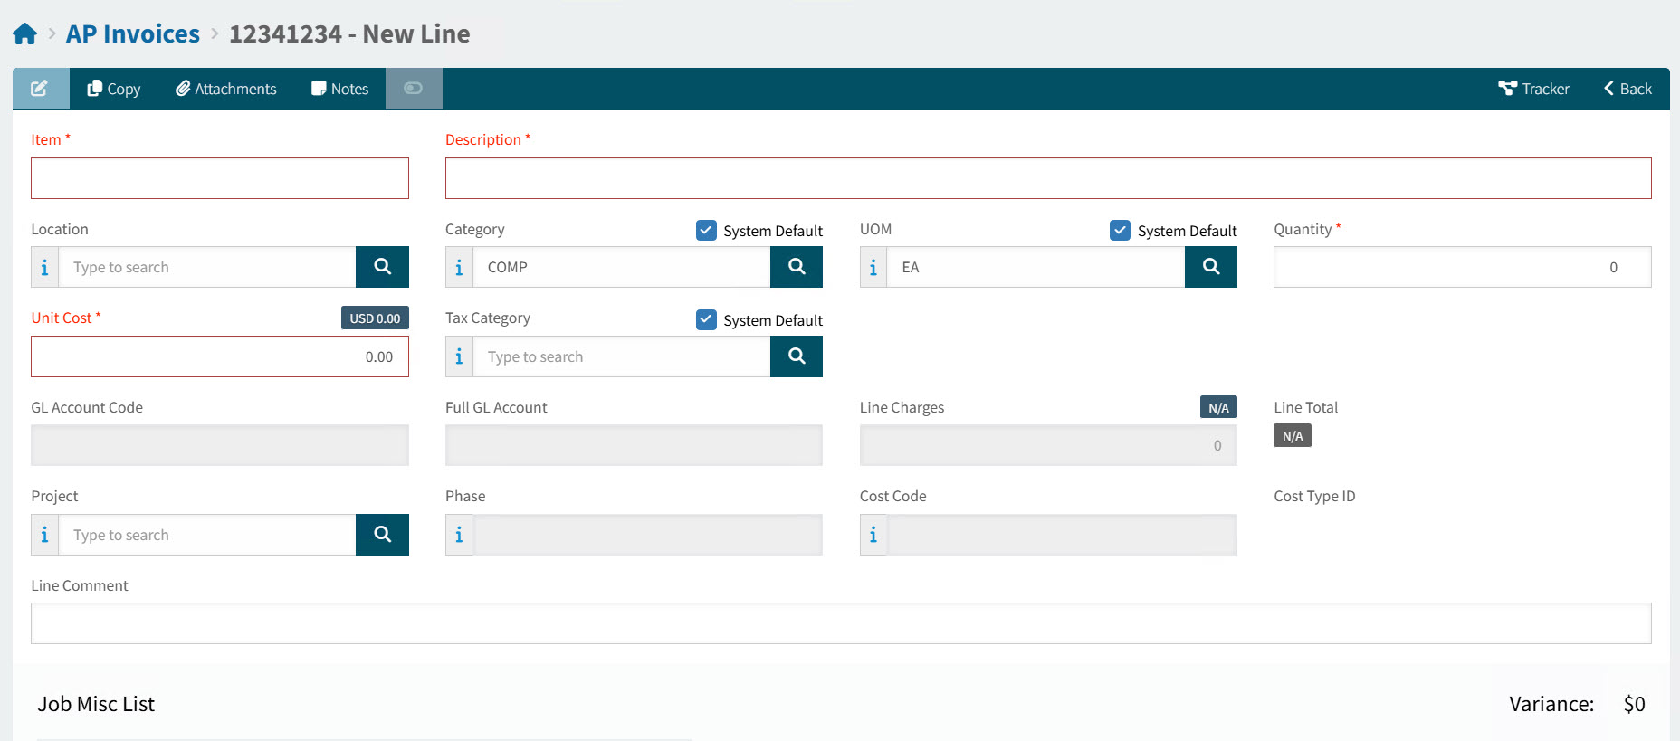Show info for the Cost Code field
Screen dimensions: 1680x741
(873, 536)
